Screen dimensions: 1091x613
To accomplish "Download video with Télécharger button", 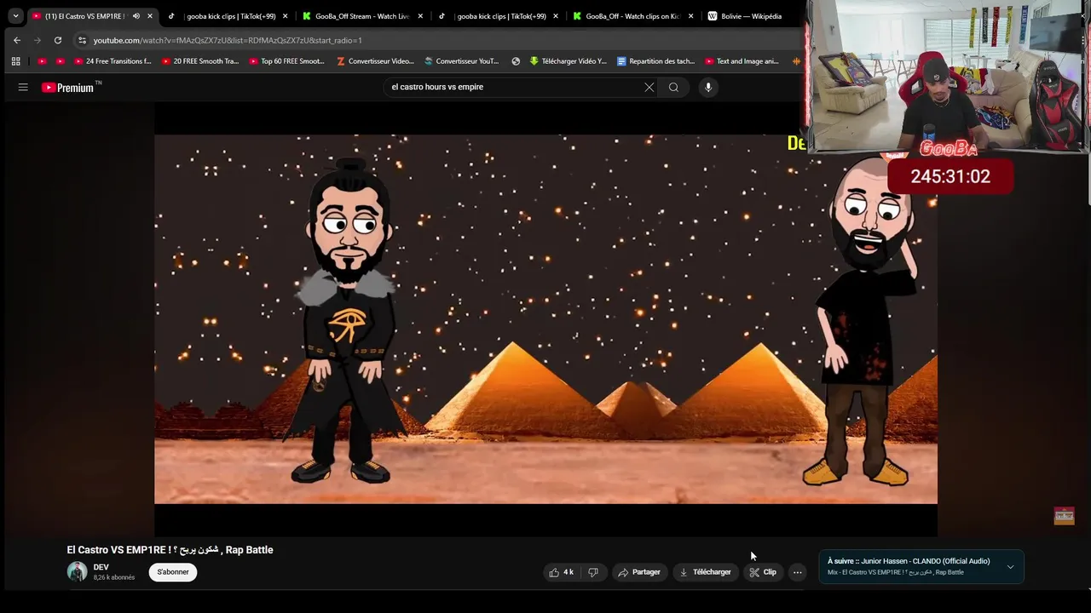I will coord(705,572).
